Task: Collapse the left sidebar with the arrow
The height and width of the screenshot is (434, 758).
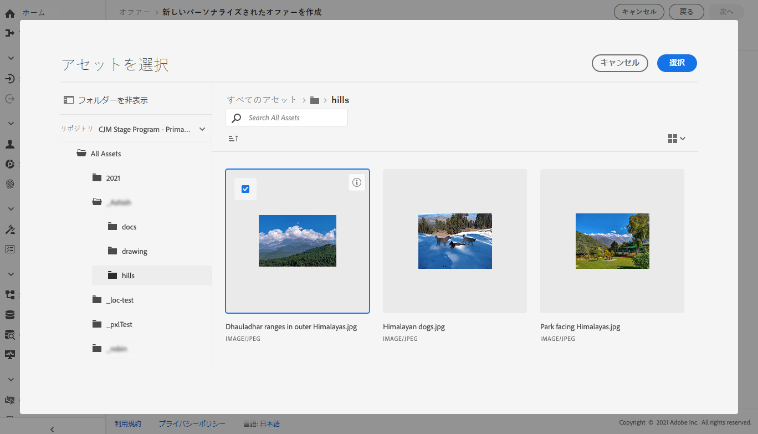Action: [x=52, y=429]
